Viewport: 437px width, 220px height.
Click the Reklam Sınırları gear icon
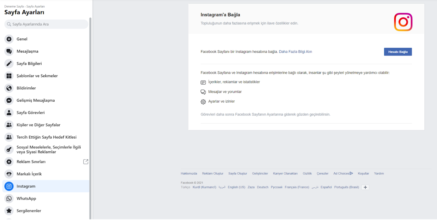[x=9, y=162]
